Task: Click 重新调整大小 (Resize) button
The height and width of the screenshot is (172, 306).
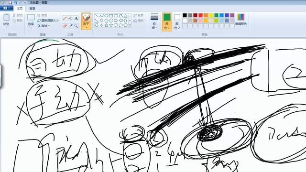Action: click(48, 20)
